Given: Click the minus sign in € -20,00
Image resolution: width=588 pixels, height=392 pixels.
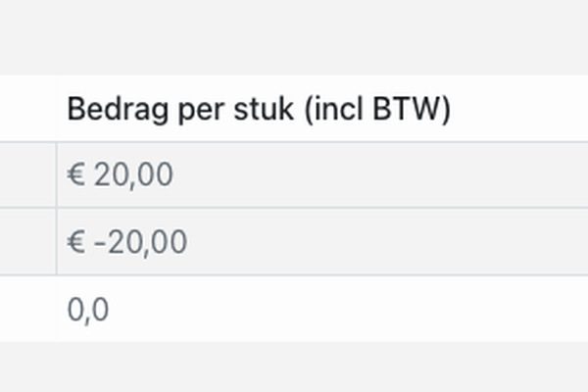Looking at the screenshot, I should point(100,243).
